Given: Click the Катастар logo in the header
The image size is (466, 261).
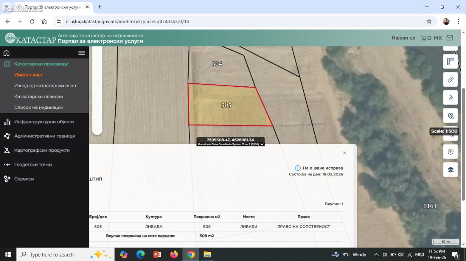Looking at the screenshot, I should pyautogui.click(x=31, y=38).
